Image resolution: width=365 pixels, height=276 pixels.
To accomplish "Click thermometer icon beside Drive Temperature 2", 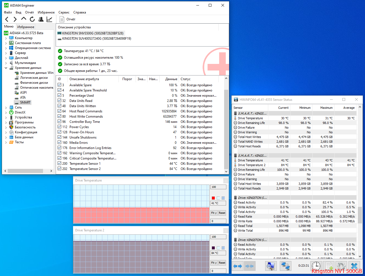I will pyautogui.click(x=235, y=165).
